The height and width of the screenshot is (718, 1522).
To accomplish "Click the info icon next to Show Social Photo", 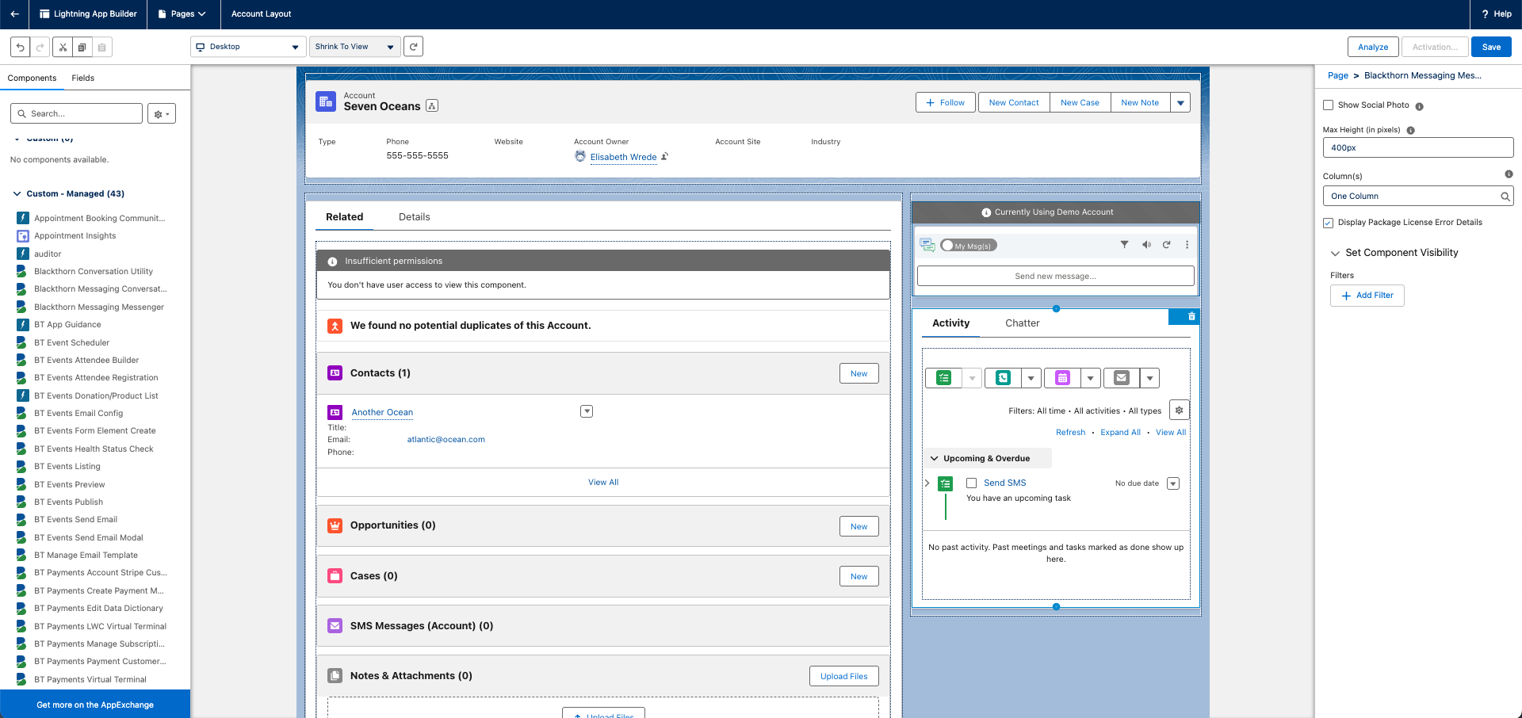I will click(1419, 106).
